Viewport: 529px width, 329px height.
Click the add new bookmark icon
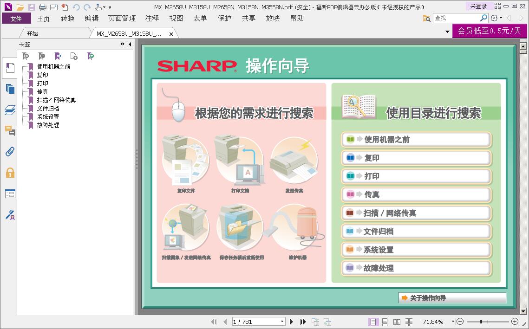(x=42, y=56)
